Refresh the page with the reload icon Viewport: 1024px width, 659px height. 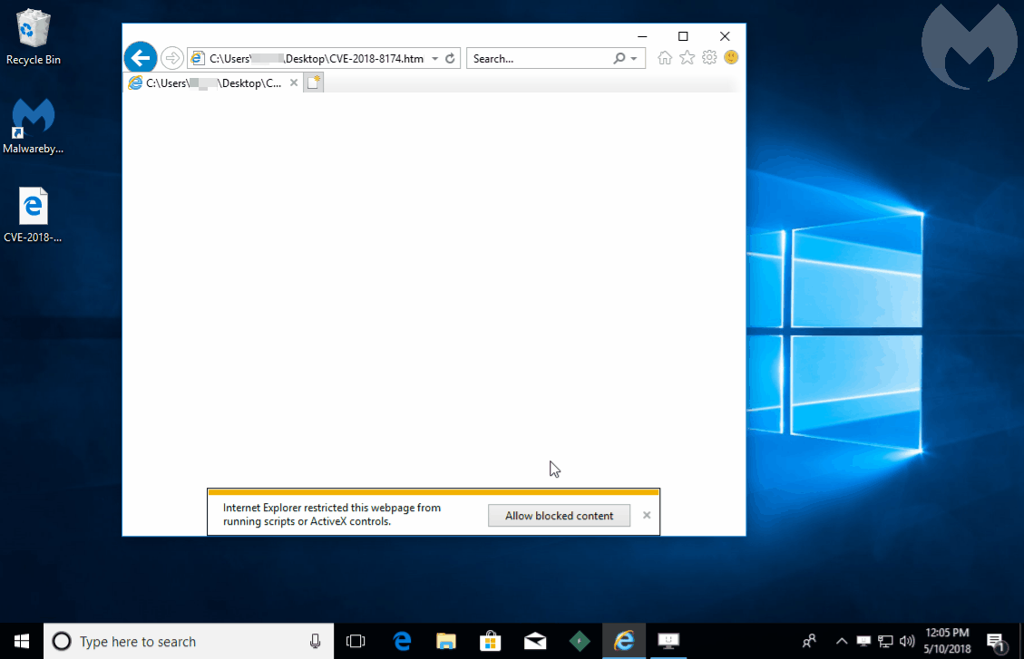coord(450,59)
